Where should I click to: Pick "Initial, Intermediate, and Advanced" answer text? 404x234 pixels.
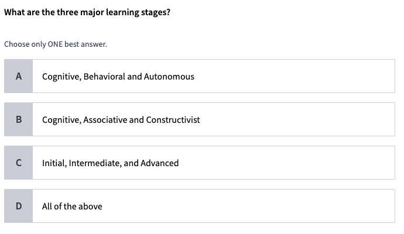point(110,163)
